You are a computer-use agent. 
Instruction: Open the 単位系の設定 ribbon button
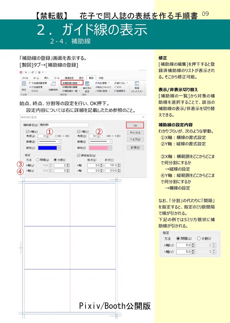tap(87, 87)
